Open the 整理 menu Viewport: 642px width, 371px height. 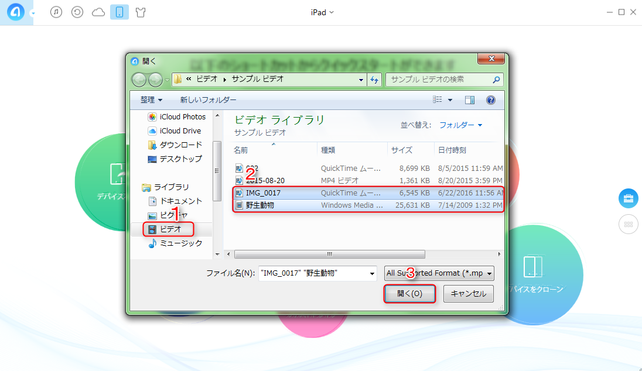(151, 99)
